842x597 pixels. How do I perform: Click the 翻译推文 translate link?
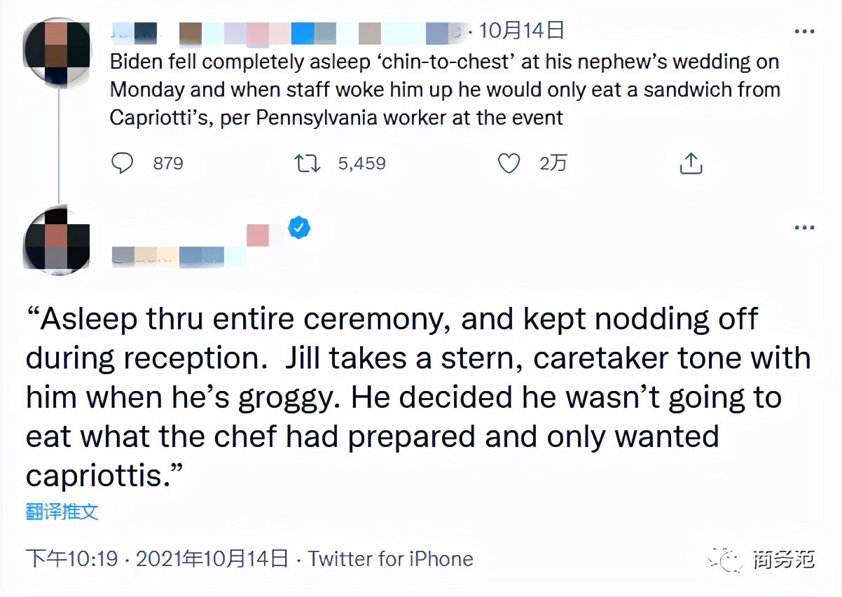(62, 512)
